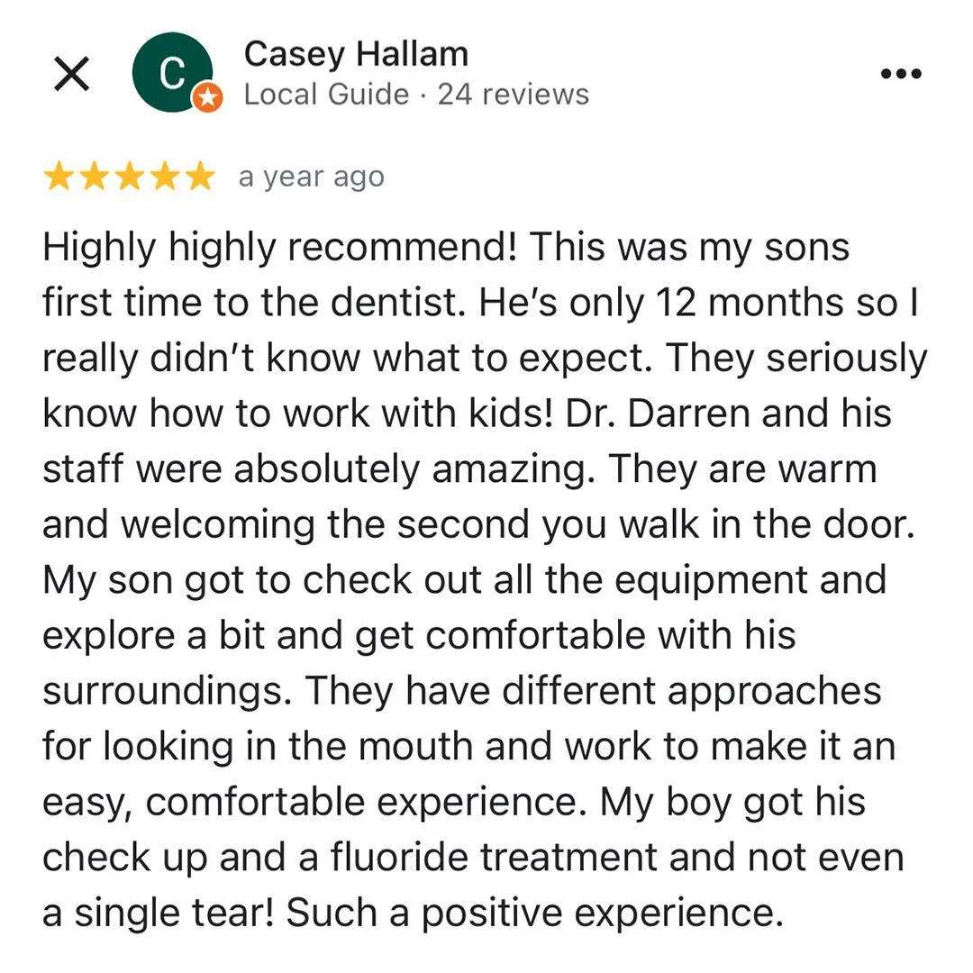Open the three-dot more options menu
The width and height of the screenshot is (973, 973).
(x=901, y=74)
